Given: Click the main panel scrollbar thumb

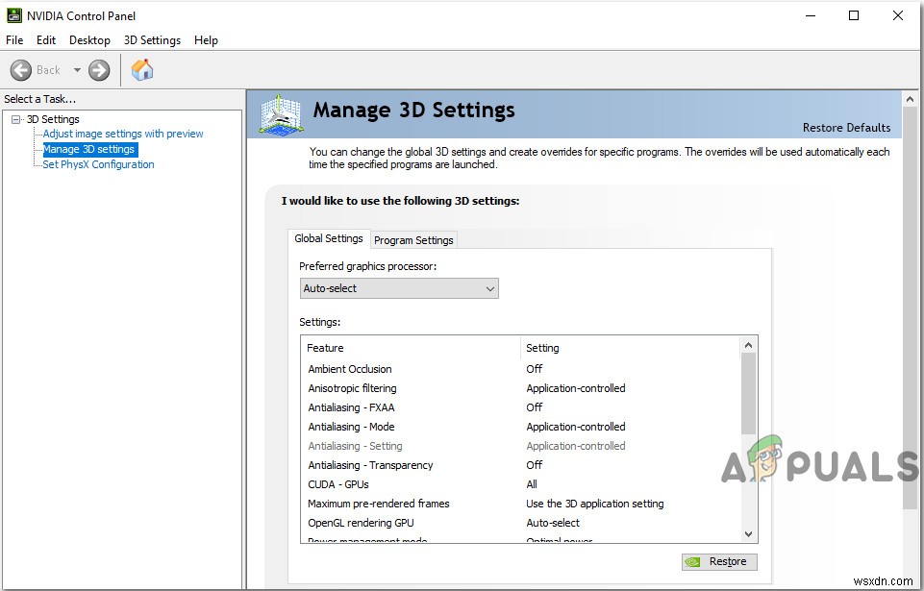Looking at the screenshot, I should pos(910,308).
